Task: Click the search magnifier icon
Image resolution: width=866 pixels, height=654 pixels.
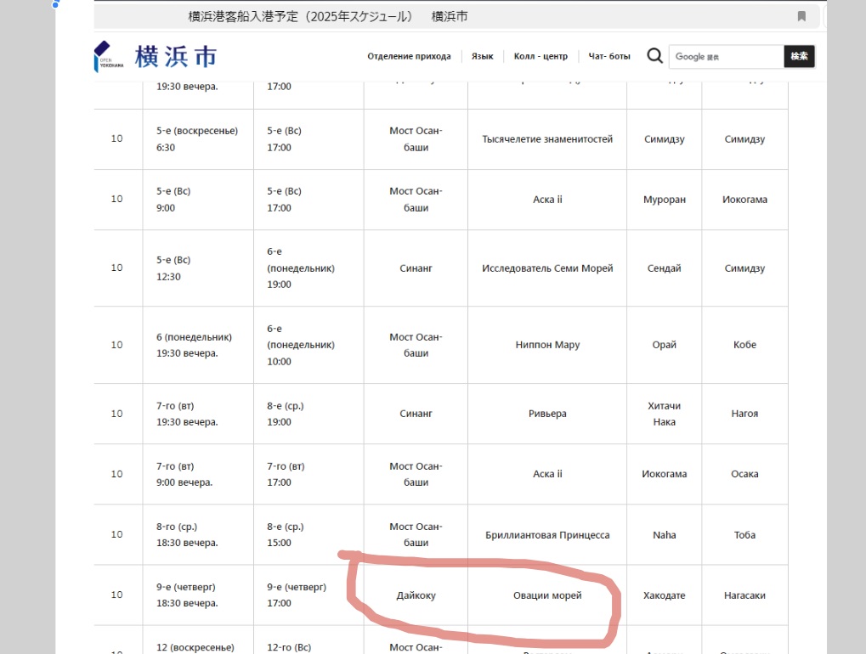Action: click(654, 56)
